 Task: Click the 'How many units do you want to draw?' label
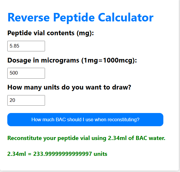click(x=69, y=87)
